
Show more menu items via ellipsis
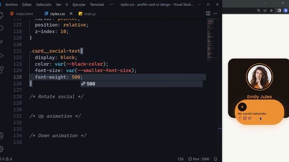point(112,4)
